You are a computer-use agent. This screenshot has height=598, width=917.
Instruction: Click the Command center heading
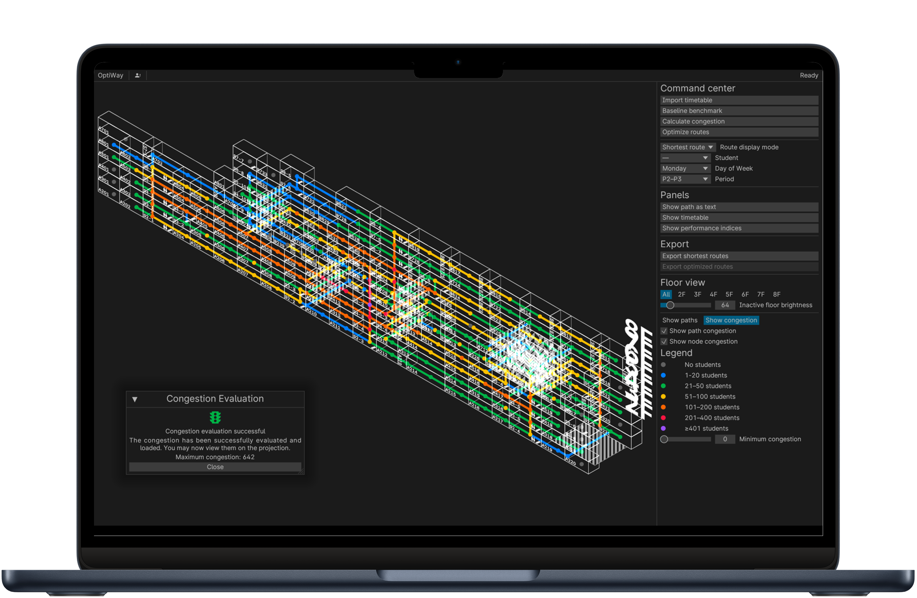pos(697,88)
